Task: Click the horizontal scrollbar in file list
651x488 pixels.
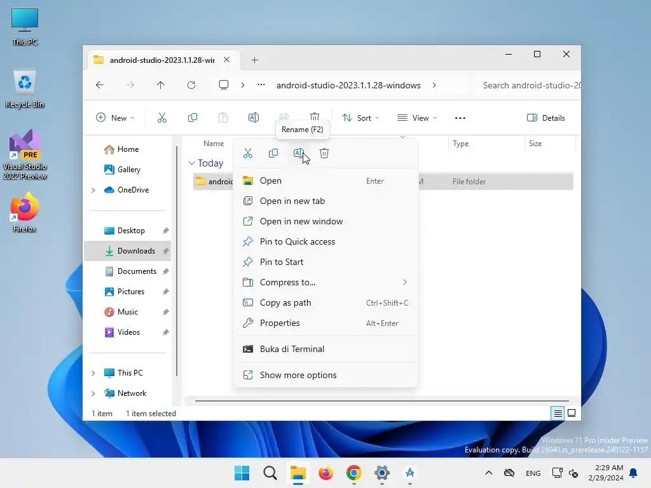Action: click(381, 401)
